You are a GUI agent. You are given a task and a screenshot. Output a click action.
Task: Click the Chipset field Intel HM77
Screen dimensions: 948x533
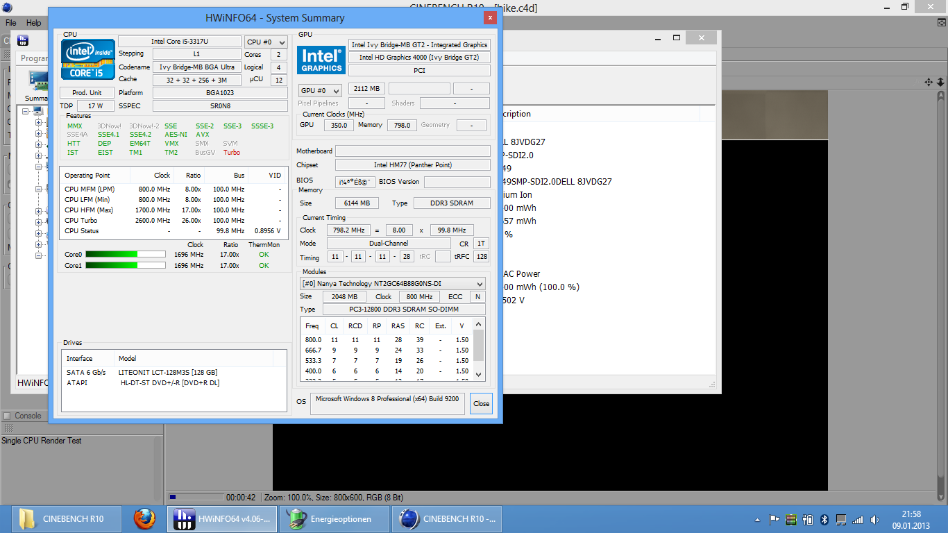pyautogui.click(x=412, y=165)
